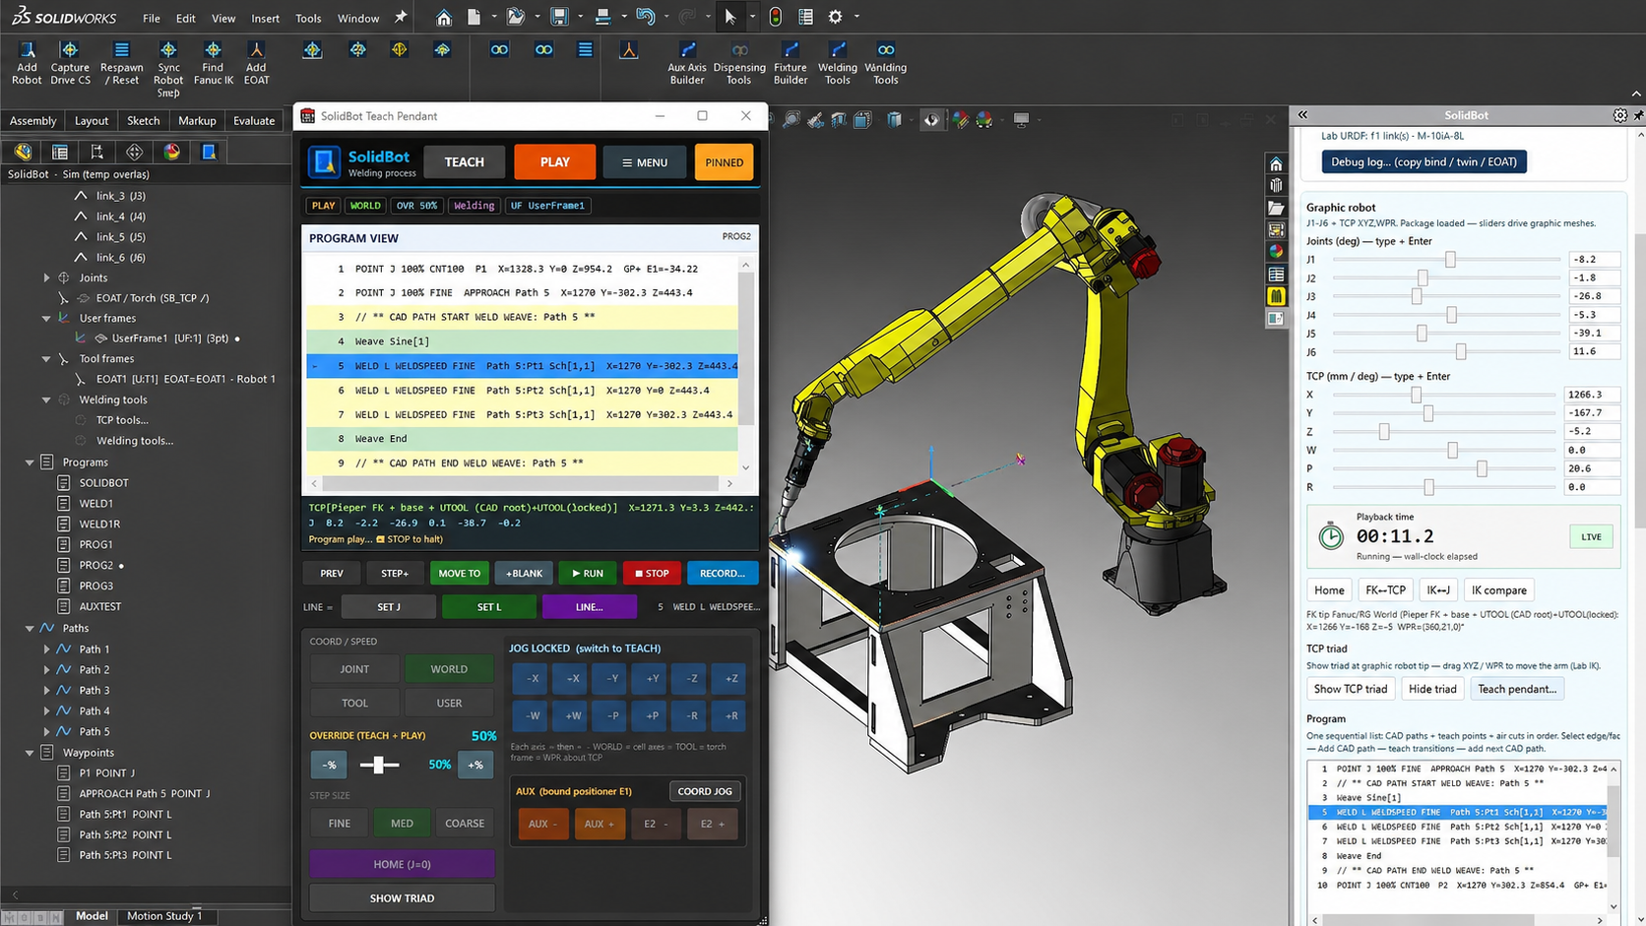The height and width of the screenshot is (926, 1646).
Task: Switch to the Evaluate tab
Action: (254, 120)
